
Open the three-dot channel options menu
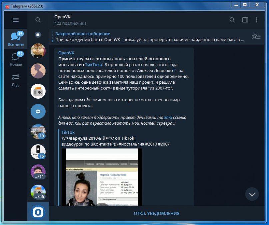coord(257,20)
